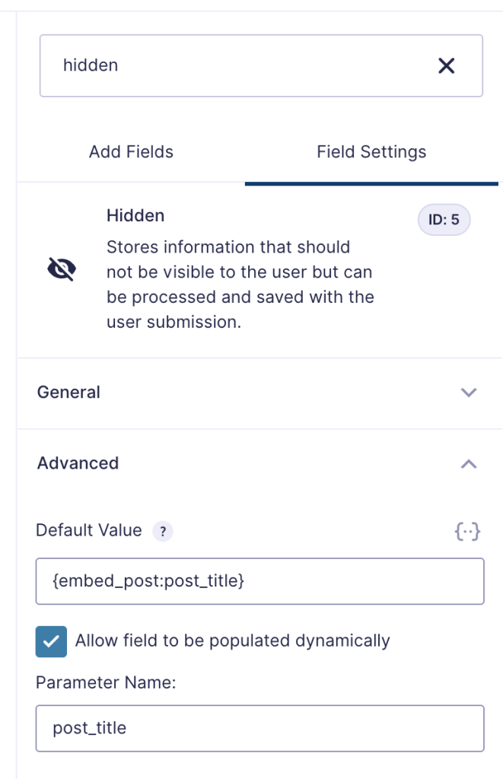Click the General section title
503x779 pixels.
68,393
